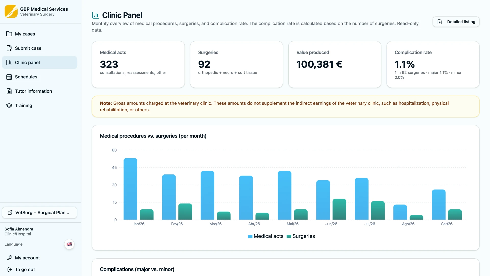
Task: Click the Jun/26 Surgeries bar
Action: click(339, 209)
